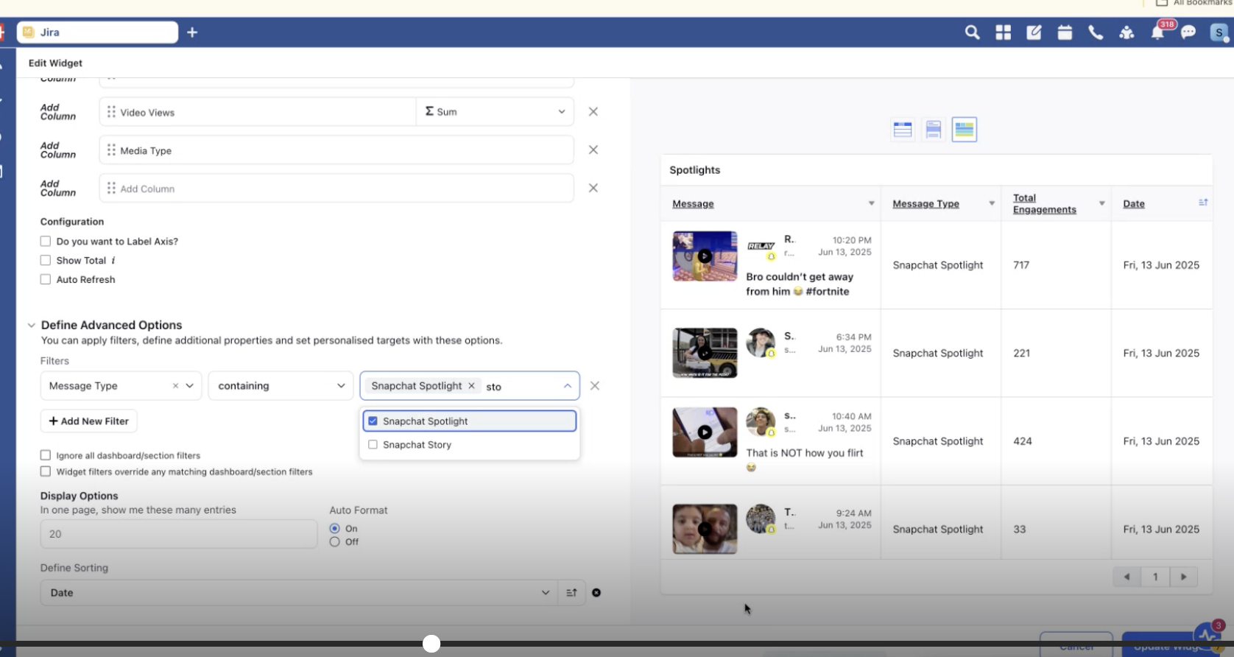The image size is (1234, 657).
Task: Delete the Message Type filter row
Action: [595, 386]
